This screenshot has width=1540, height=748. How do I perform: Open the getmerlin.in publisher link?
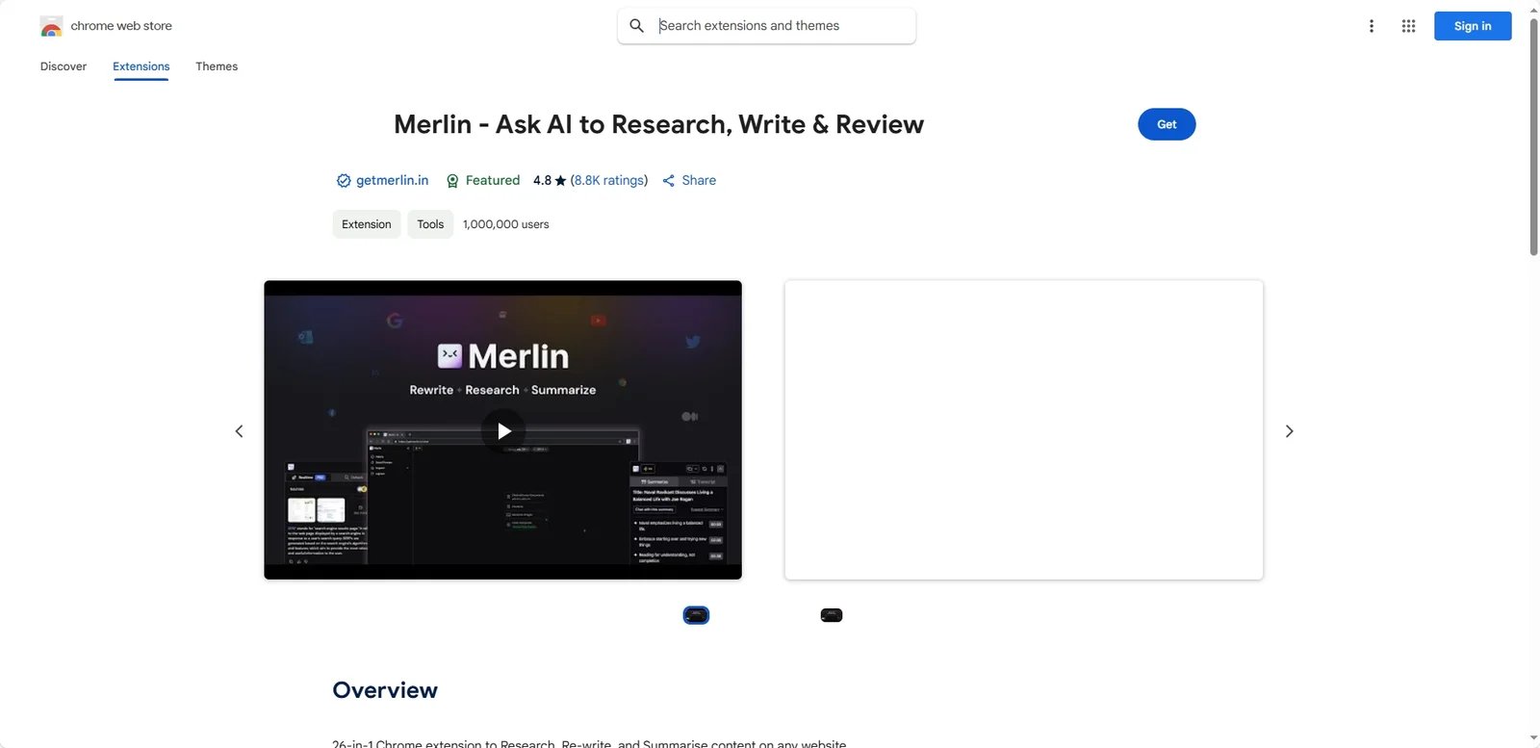392,180
